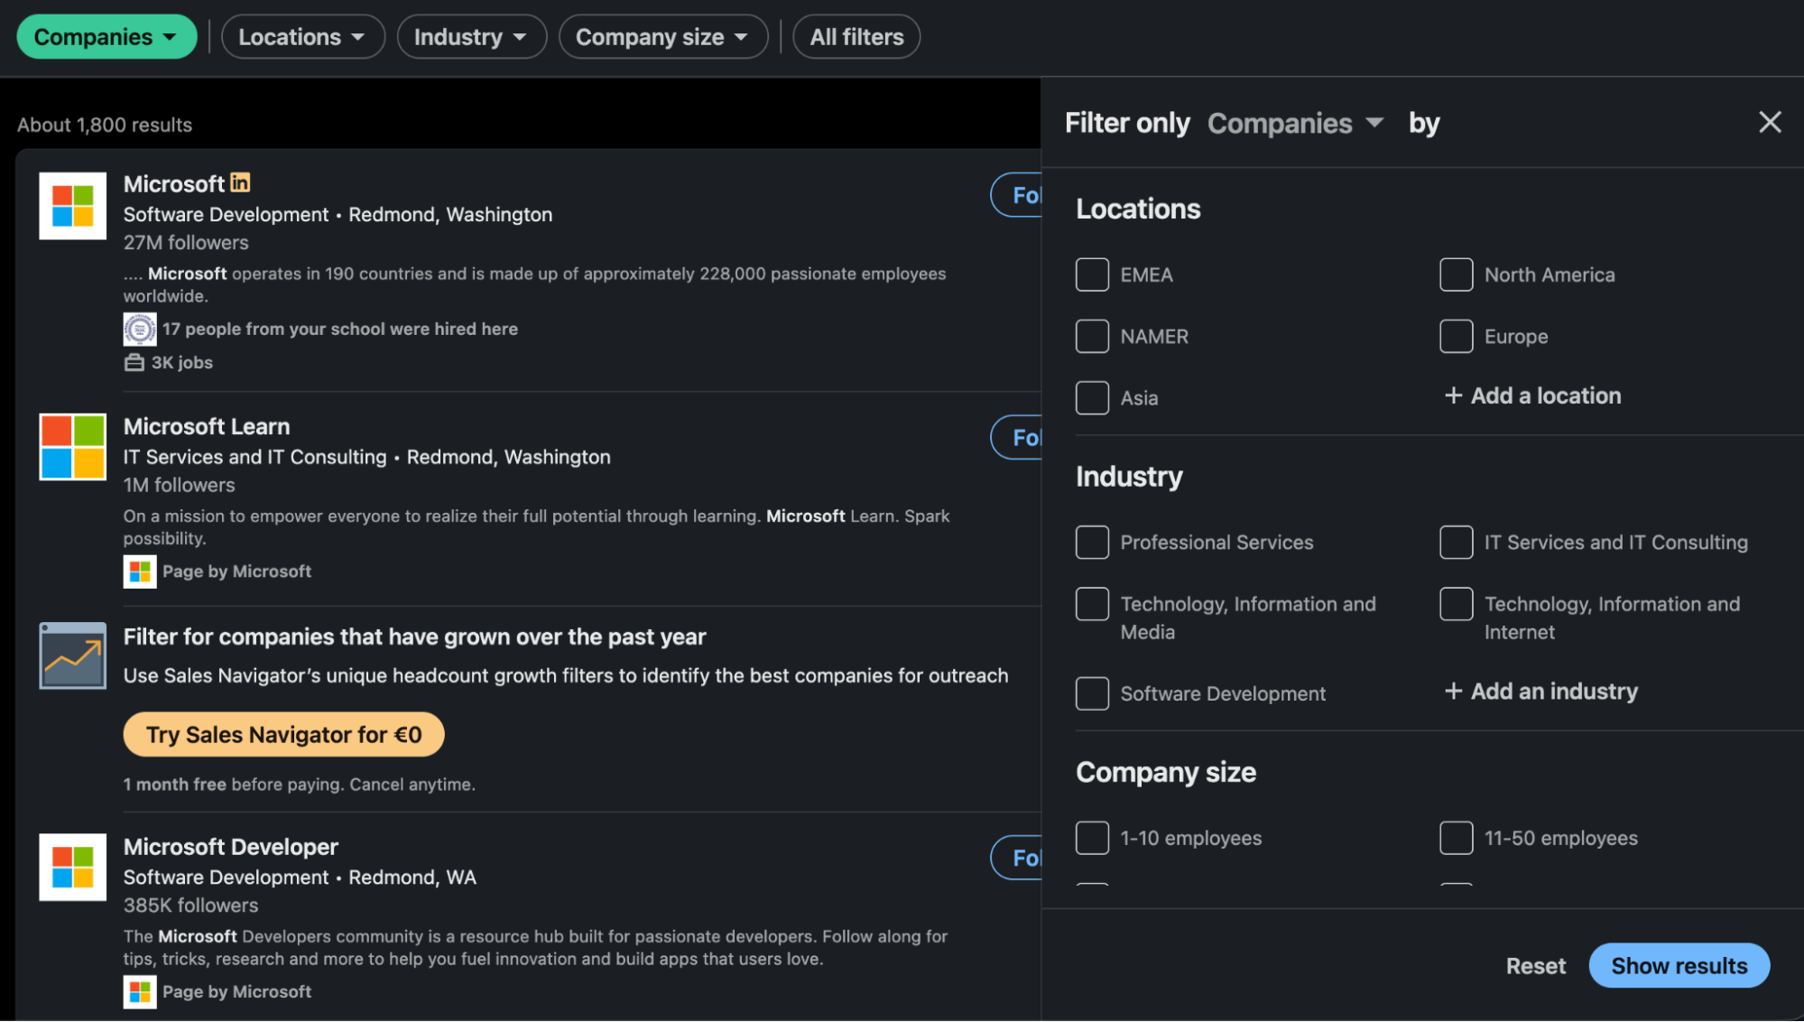Enable the Software Development industry checkbox

[x=1092, y=693]
